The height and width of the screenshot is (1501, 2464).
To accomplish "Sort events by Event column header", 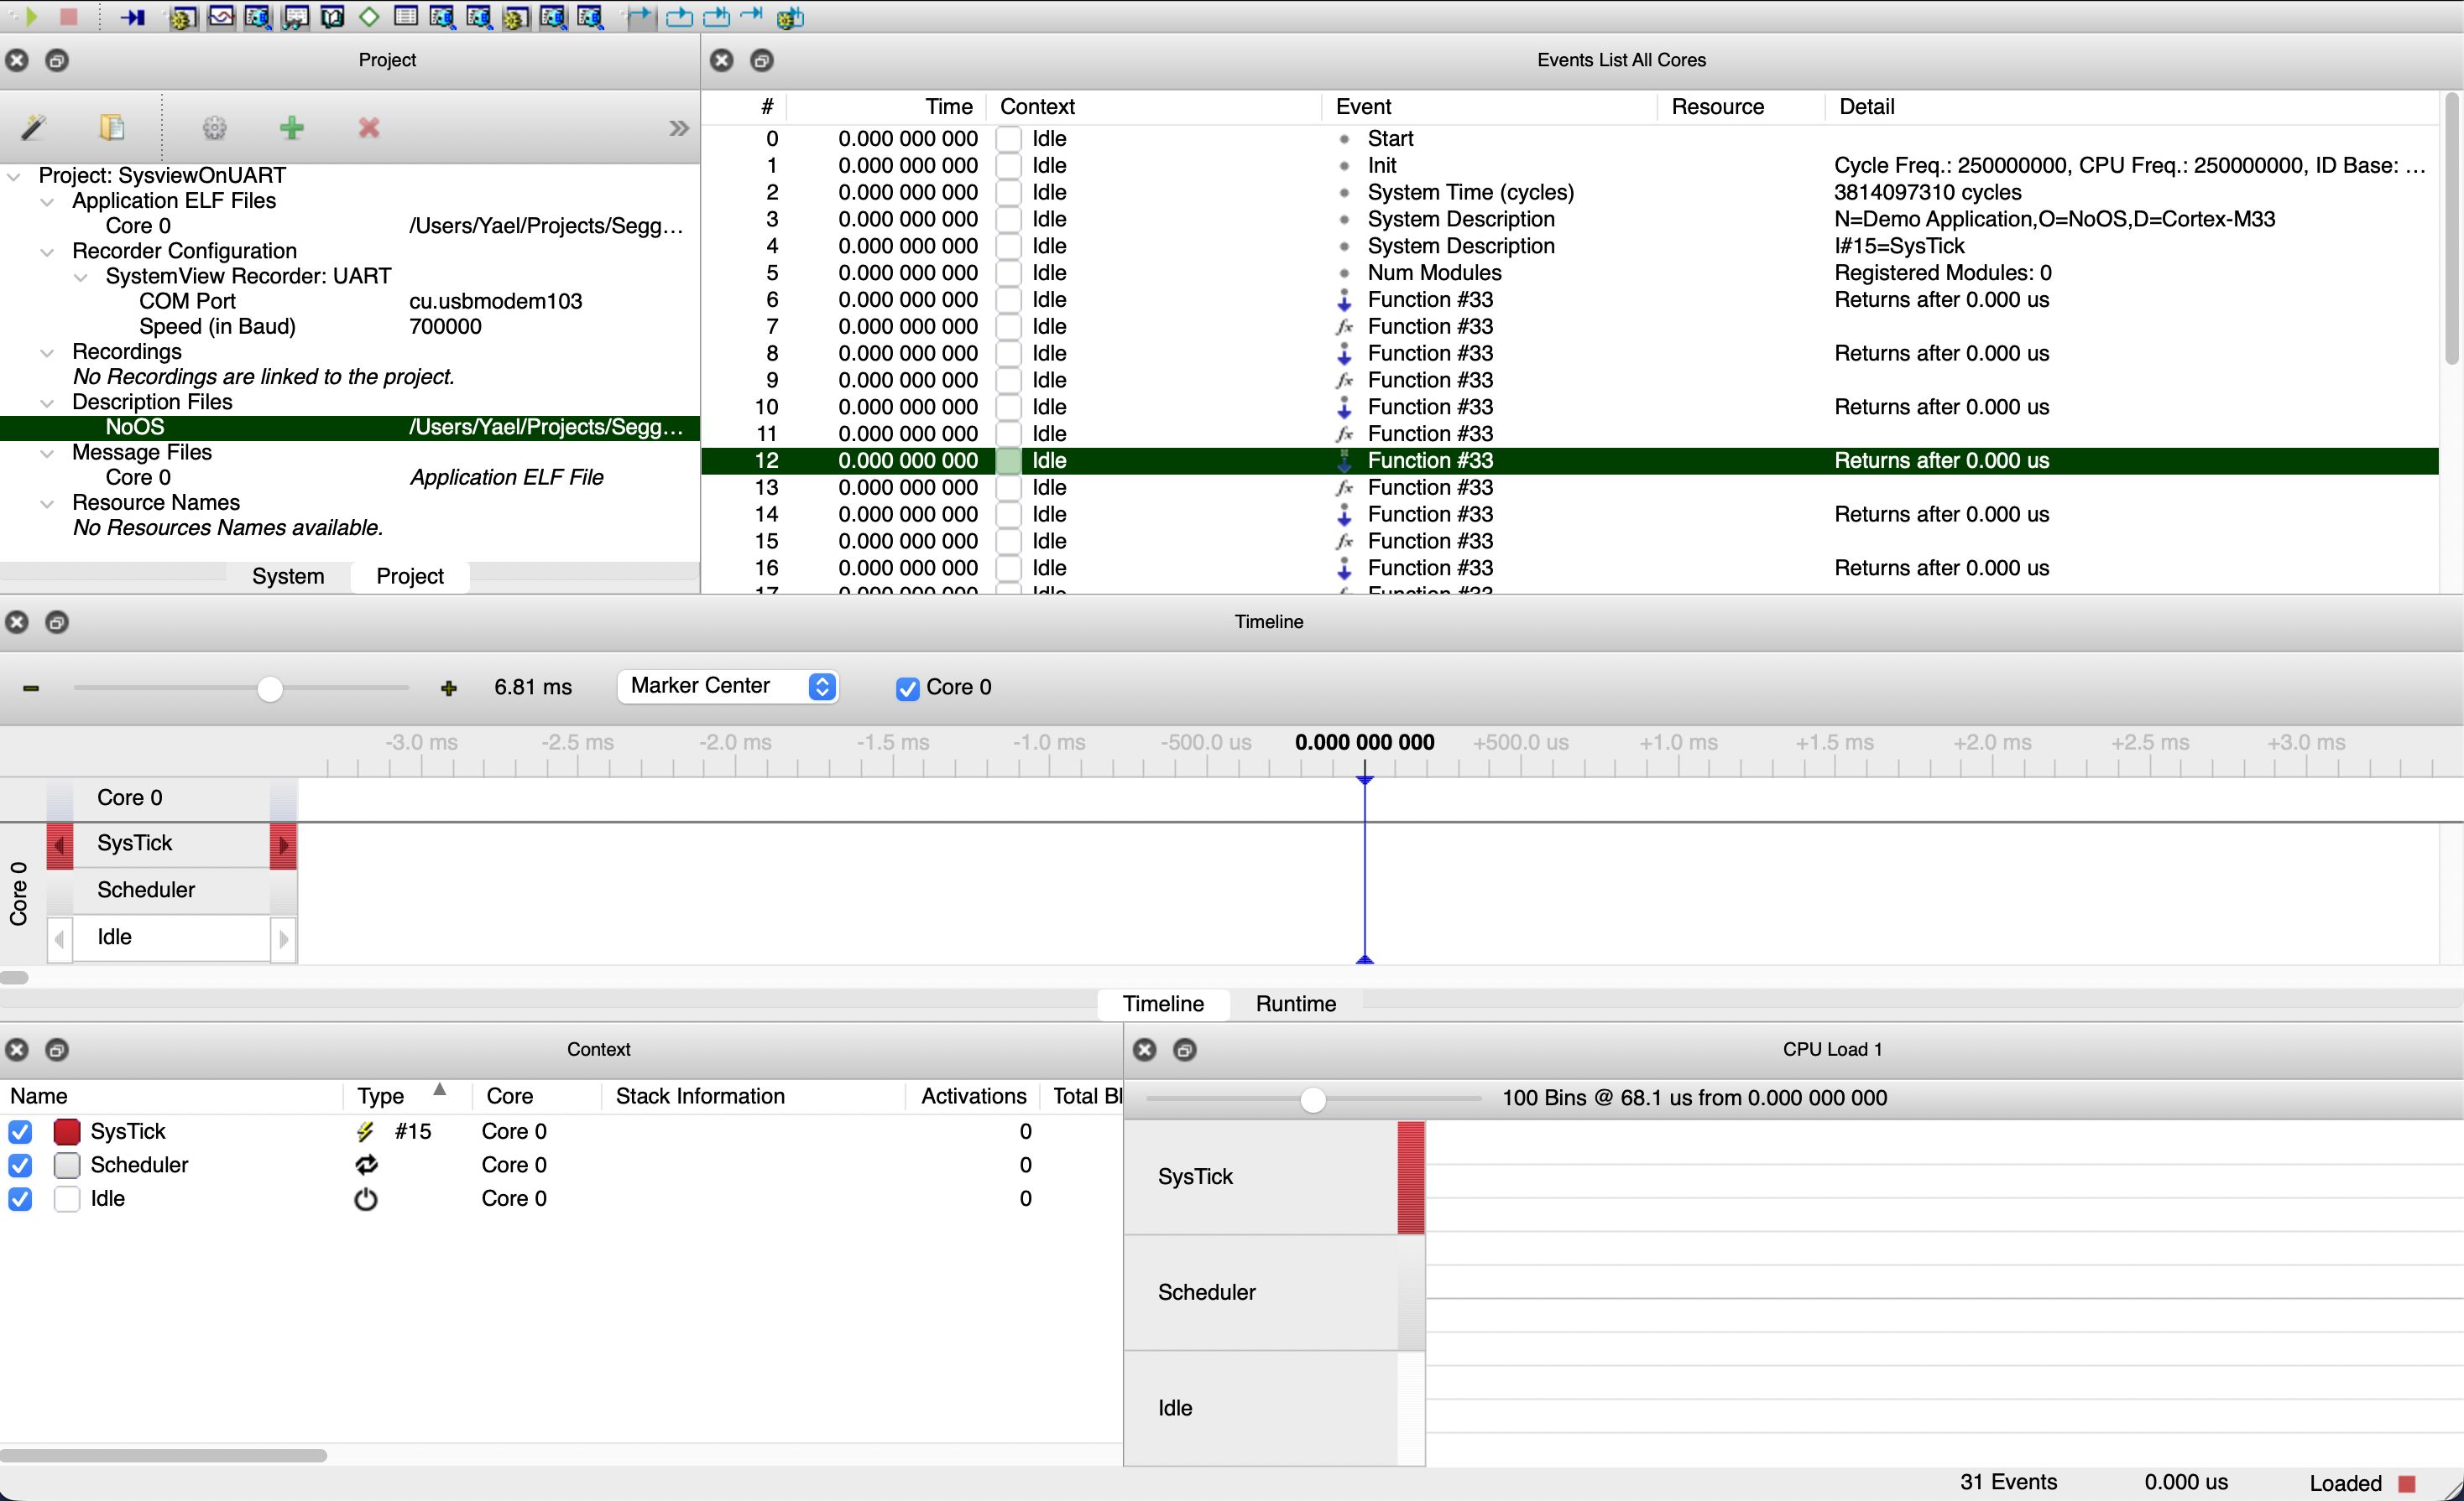I will [1489, 107].
